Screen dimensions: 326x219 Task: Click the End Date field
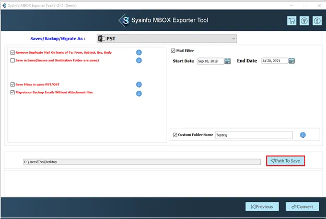point(275,60)
